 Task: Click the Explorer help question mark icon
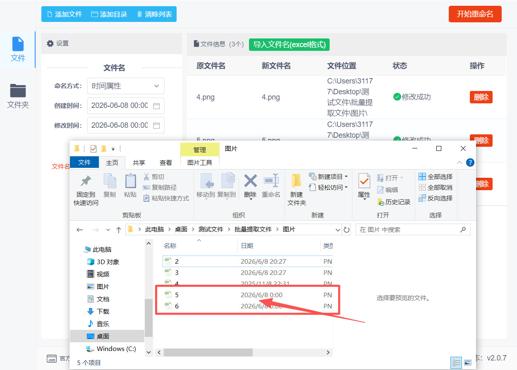470,162
